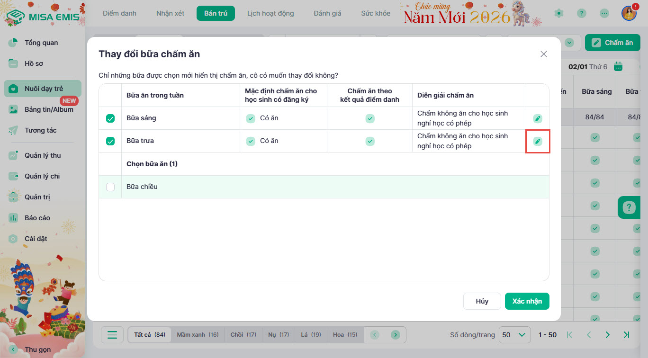Switch to the Điểm danh tab
This screenshot has width=648, height=358.
pyautogui.click(x=119, y=13)
